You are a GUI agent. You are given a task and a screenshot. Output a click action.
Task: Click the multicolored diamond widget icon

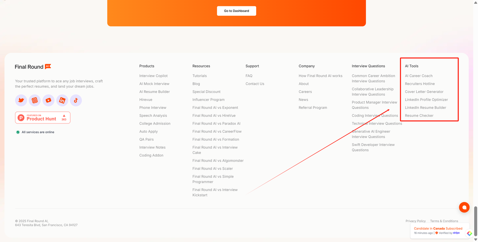(469, 233)
